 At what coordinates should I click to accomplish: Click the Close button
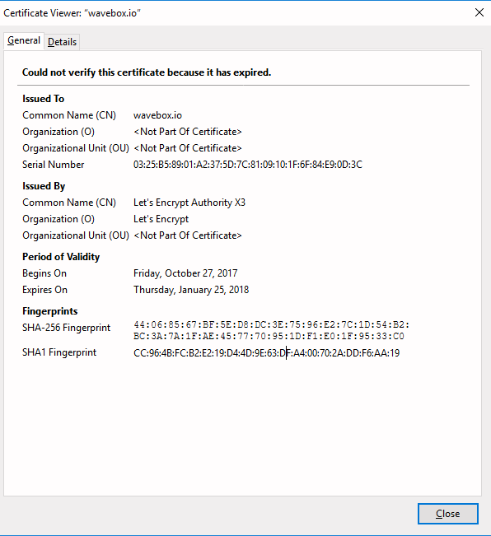click(x=447, y=514)
